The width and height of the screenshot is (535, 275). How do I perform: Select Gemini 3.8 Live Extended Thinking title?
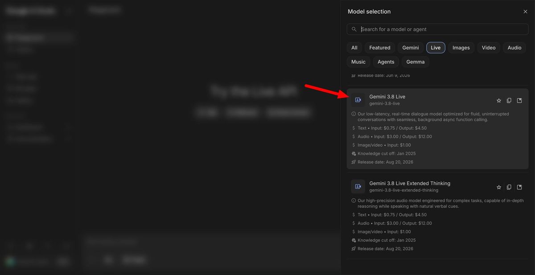(x=410, y=183)
